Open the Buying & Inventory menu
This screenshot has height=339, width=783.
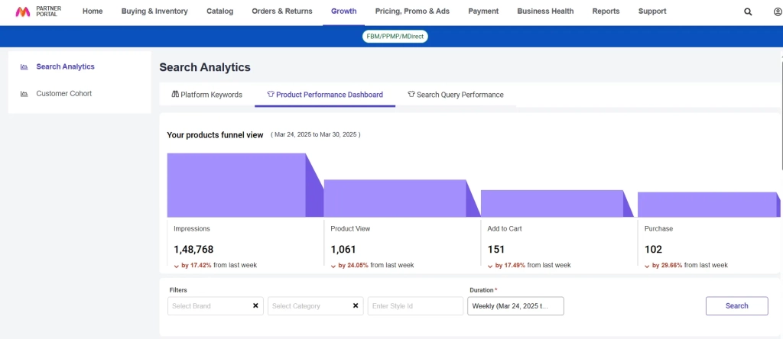pos(154,11)
